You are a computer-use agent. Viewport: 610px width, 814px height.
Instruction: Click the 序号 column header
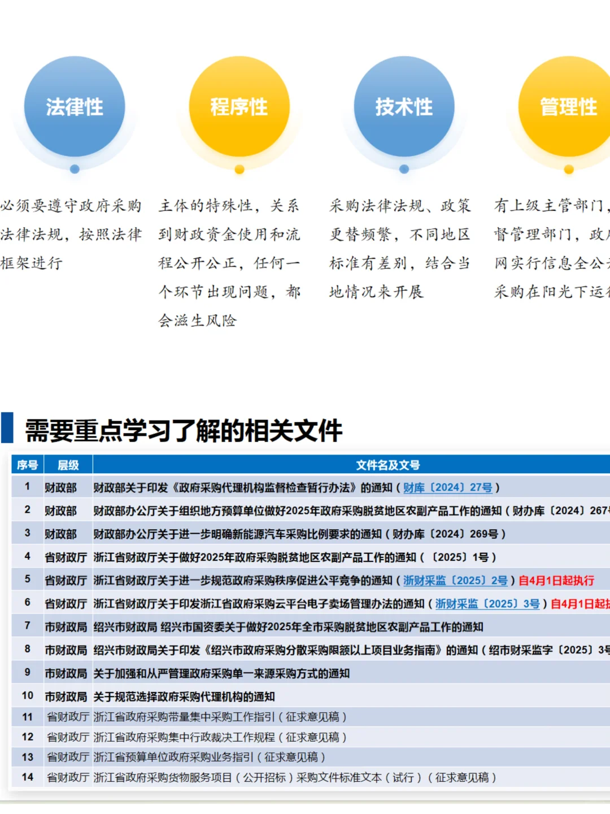coord(28,465)
